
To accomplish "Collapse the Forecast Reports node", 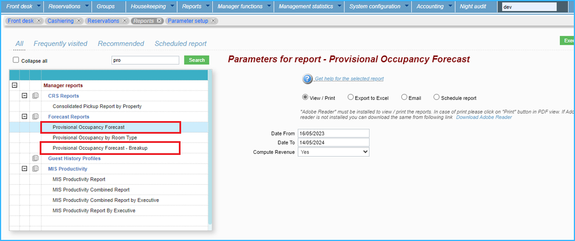I will [x=25, y=116].
